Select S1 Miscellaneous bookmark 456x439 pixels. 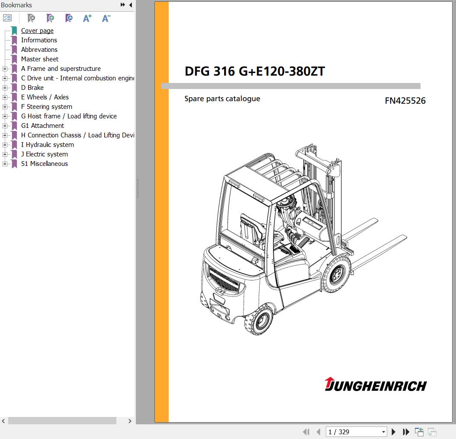point(44,164)
